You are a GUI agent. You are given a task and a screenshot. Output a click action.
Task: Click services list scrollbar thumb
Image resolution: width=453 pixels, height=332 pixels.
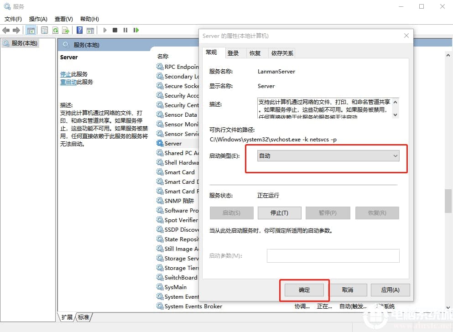point(448,201)
